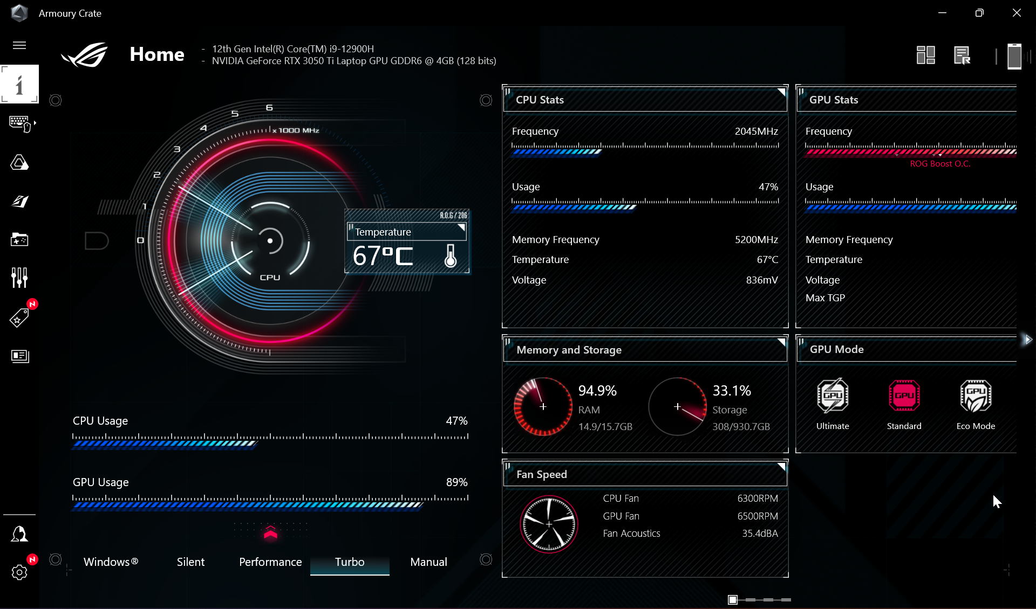This screenshot has width=1036, height=609.
Task: Select the Turbo operating mode
Action: pyautogui.click(x=350, y=562)
